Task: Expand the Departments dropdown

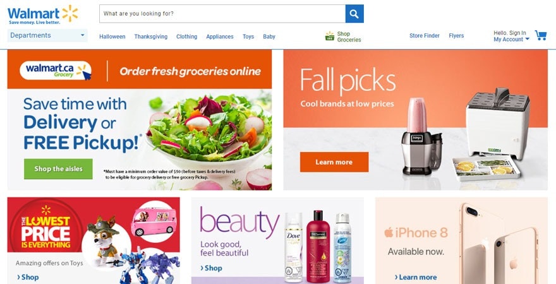Action: coord(47,35)
